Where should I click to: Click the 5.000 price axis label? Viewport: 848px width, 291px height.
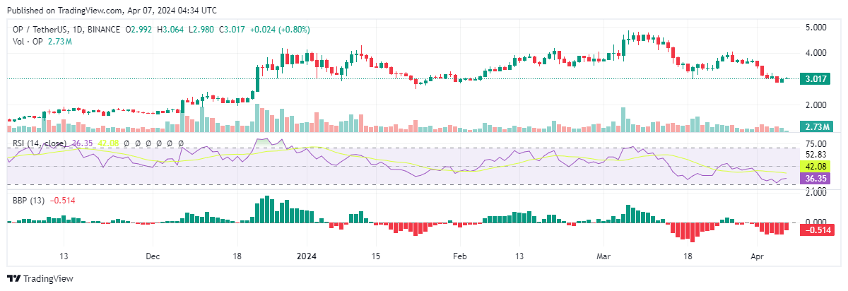coord(816,28)
